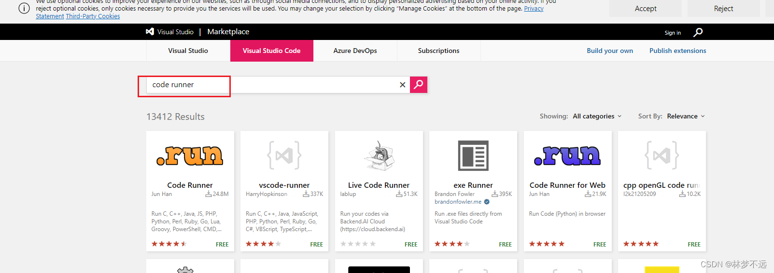Open cpp openGL code runner placeholder icon
The height and width of the screenshot is (273, 774).
click(x=662, y=155)
